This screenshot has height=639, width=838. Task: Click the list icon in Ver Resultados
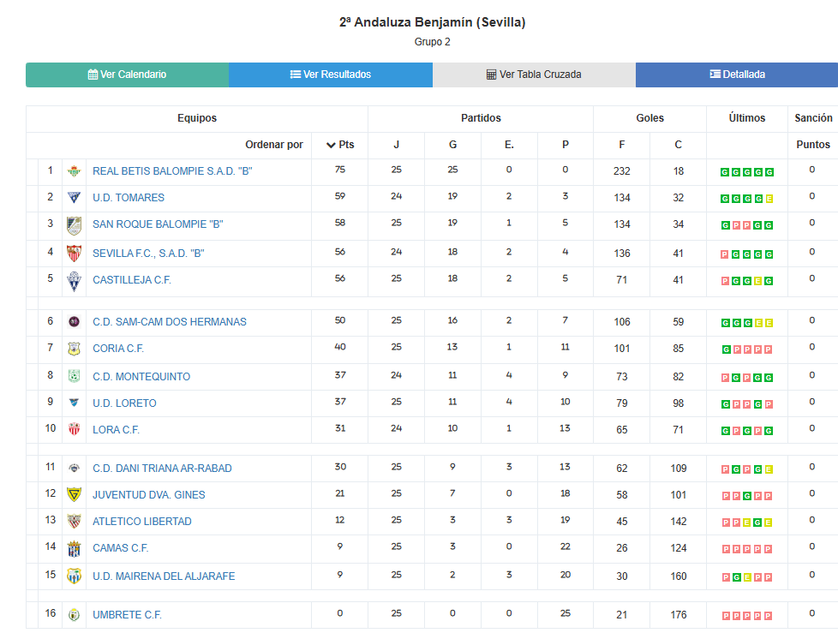295,75
